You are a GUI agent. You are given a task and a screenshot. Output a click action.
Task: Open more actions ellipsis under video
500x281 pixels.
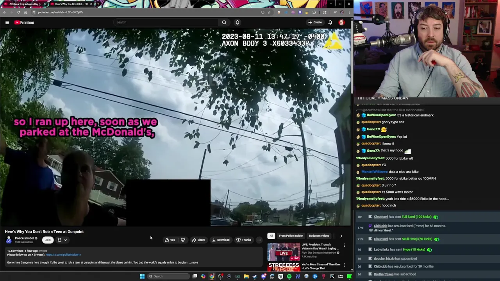tap(259, 240)
